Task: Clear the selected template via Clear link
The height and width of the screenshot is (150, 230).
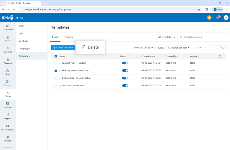Action: click(161, 48)
